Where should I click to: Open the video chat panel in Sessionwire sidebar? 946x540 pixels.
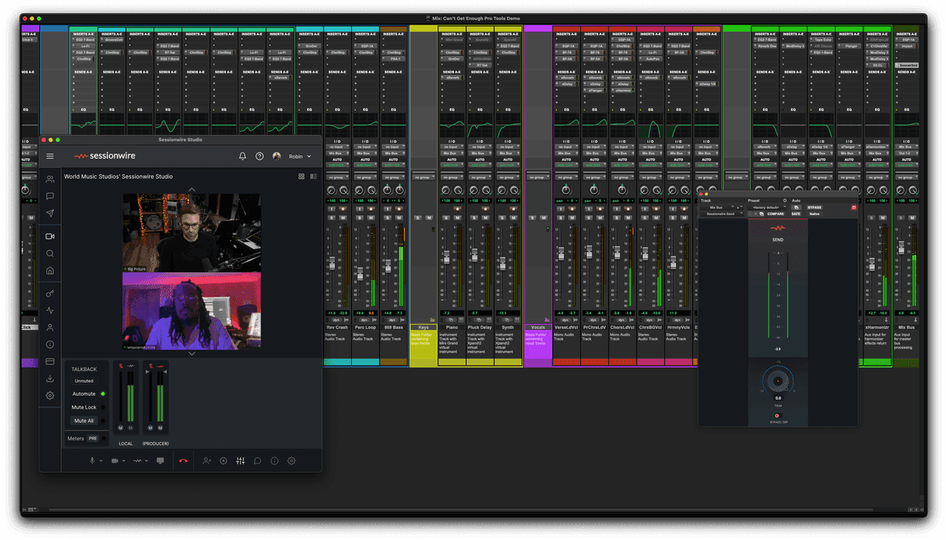[x=49, y=235]
